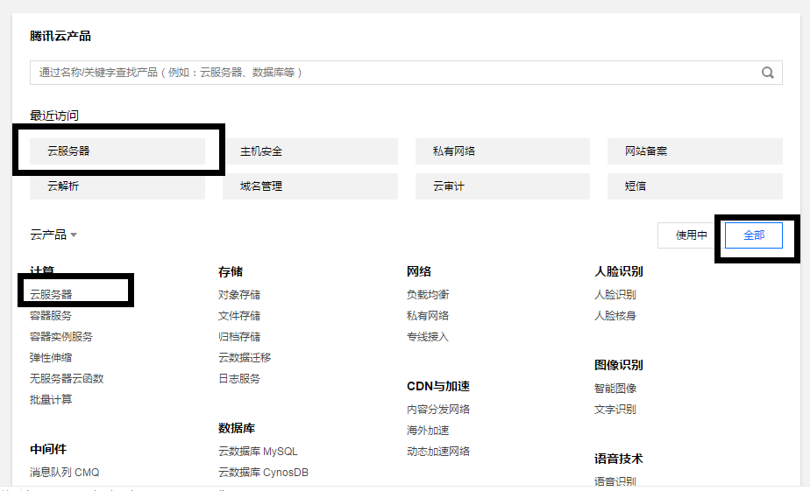
Task: Click the 腾讯云产品 panel title
Action: point(60,36)
